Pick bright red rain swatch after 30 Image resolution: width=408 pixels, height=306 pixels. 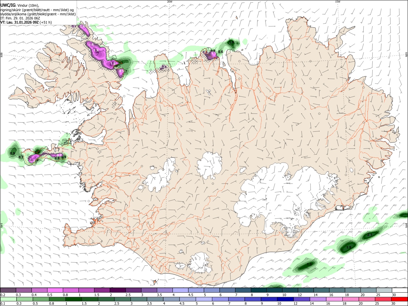tap(400, 299)
